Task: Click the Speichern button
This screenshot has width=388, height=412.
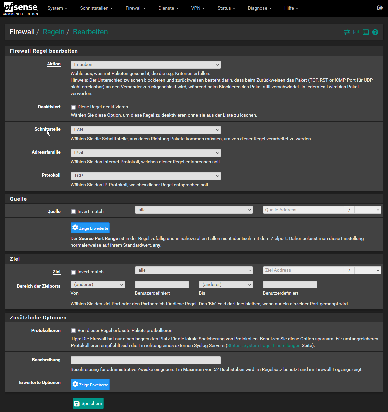Action: pyautogui.click(x=88, y=403)
